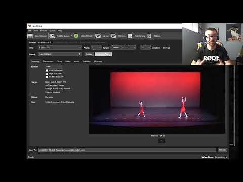
Task: Click the Save New Preset button
Action: 103,54
